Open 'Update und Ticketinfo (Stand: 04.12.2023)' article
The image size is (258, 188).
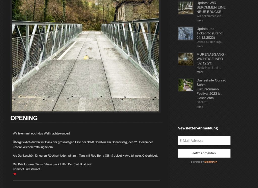pyautogui.click(x=210, y=33)
